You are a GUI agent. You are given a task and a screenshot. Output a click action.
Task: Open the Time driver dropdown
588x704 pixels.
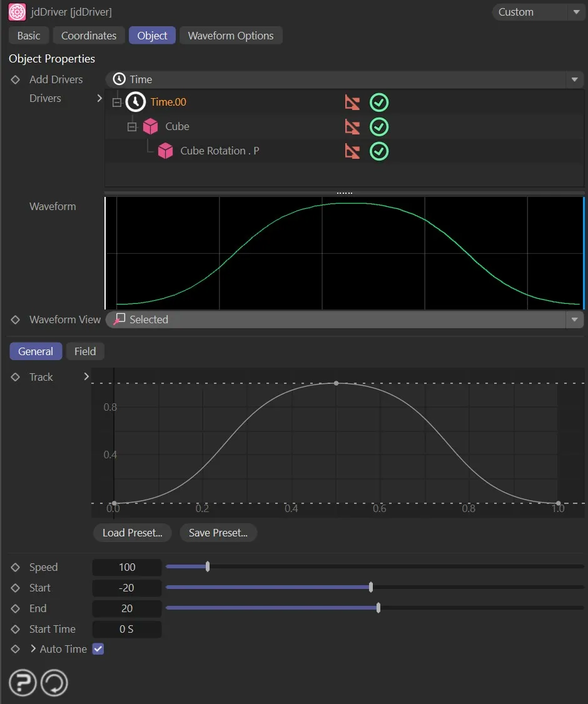[x=574, y=79]
